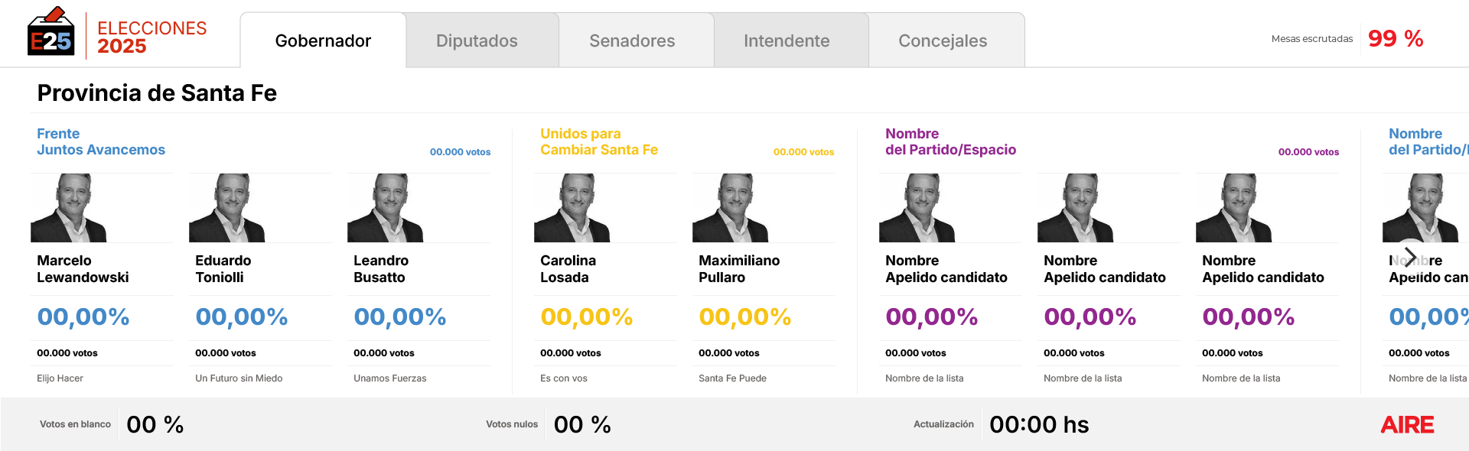Image resolution: width=1469 pixels, height=451 pixels.
Task: Click the Mesas escrutadas 99% indicator
Action: click(x=1369, y=38)
